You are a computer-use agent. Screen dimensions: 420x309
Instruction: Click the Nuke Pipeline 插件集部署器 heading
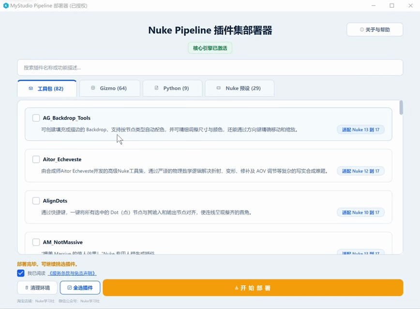click(210, 30)
